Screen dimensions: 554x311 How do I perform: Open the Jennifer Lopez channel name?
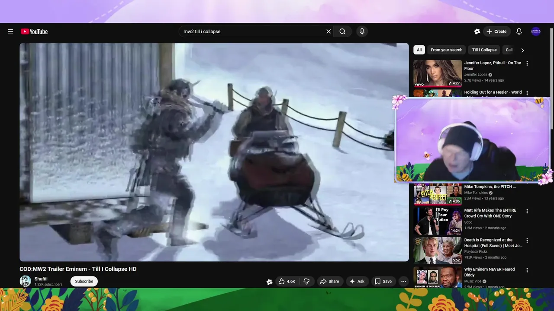pos(476,75)
